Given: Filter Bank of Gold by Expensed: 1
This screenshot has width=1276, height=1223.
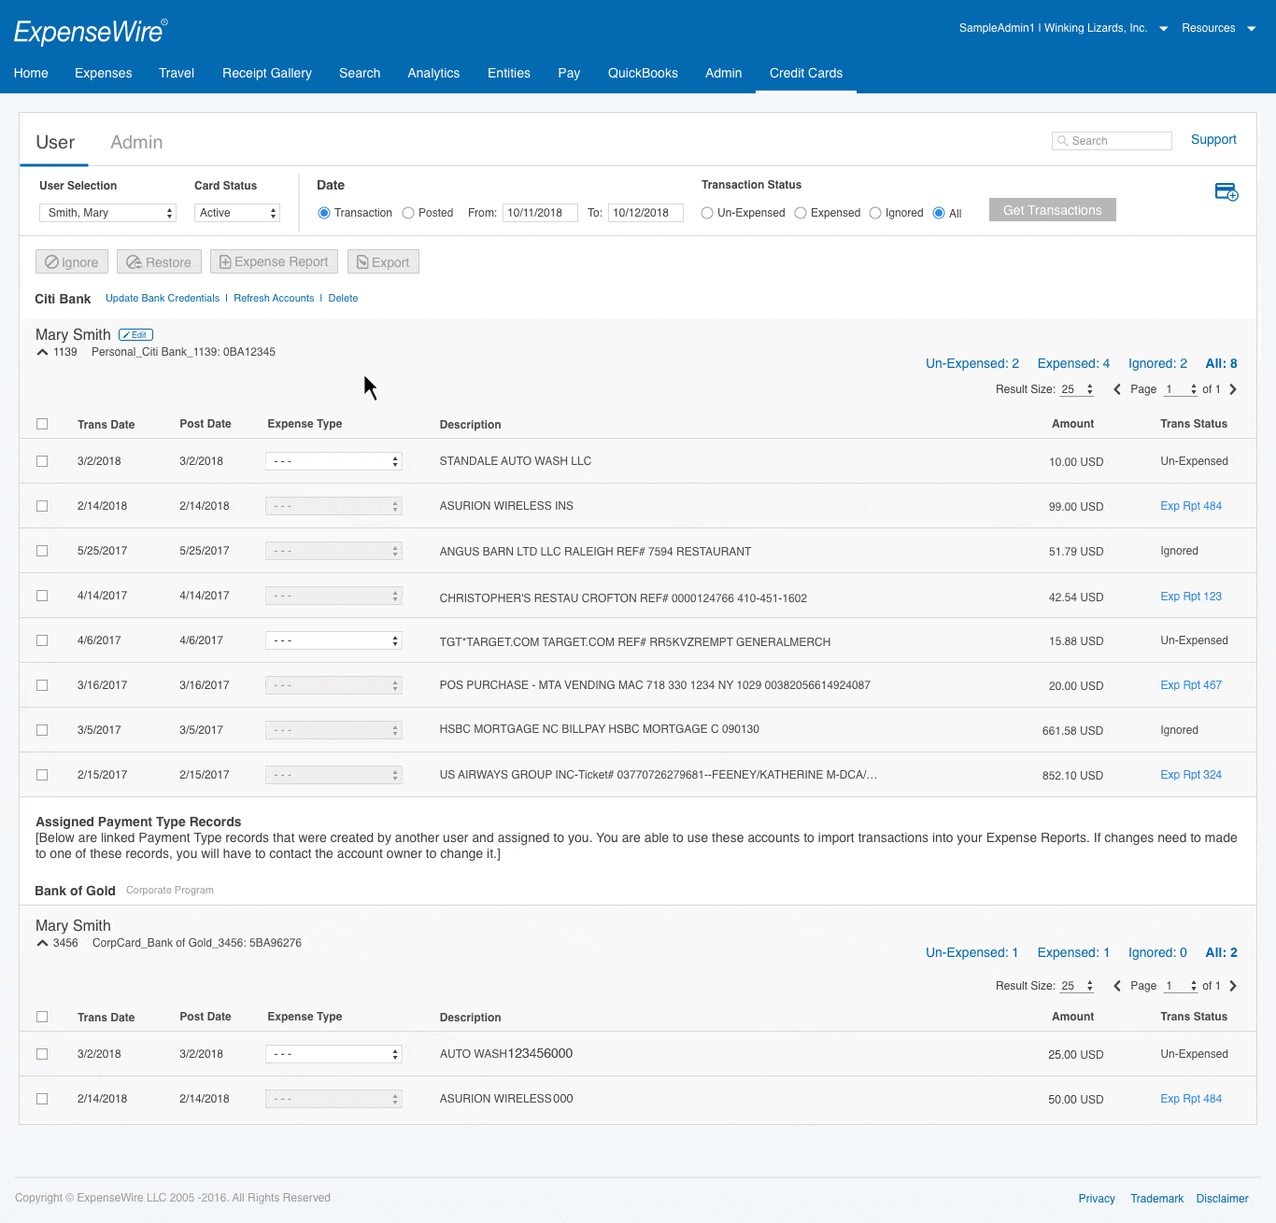Looking at the screenshot, I should pos(1073,952).
